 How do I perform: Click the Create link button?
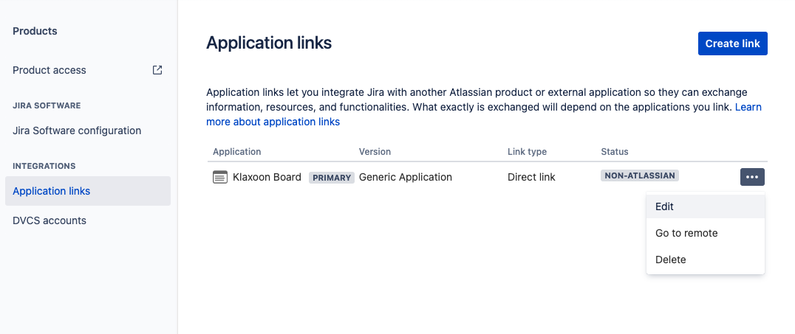[733, 44]
